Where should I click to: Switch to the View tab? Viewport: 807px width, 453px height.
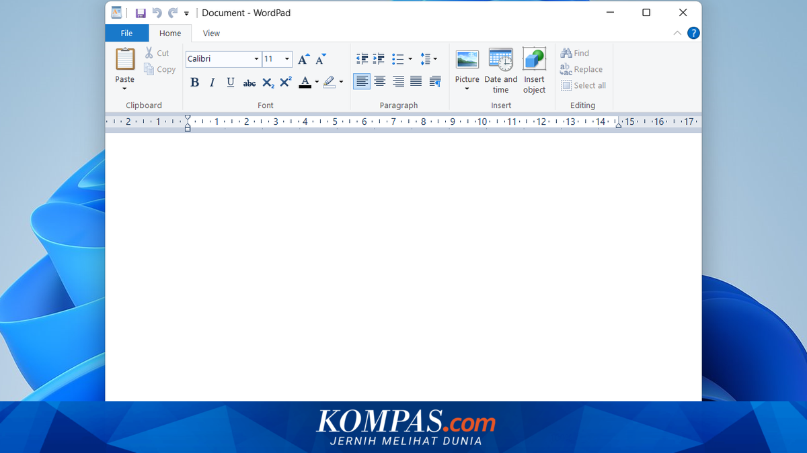pyautogui.click(x=211, y=33)
